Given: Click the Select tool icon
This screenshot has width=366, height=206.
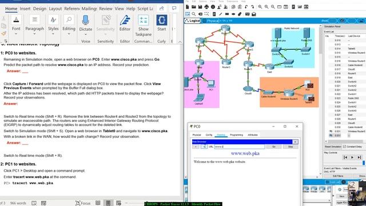Looking at the screenshot, I should (187, 14).
